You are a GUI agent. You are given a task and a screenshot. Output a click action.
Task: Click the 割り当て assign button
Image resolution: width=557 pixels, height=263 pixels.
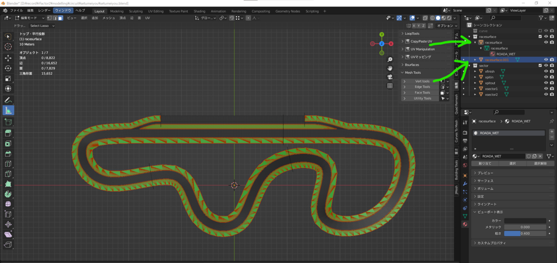coord(485,163)
